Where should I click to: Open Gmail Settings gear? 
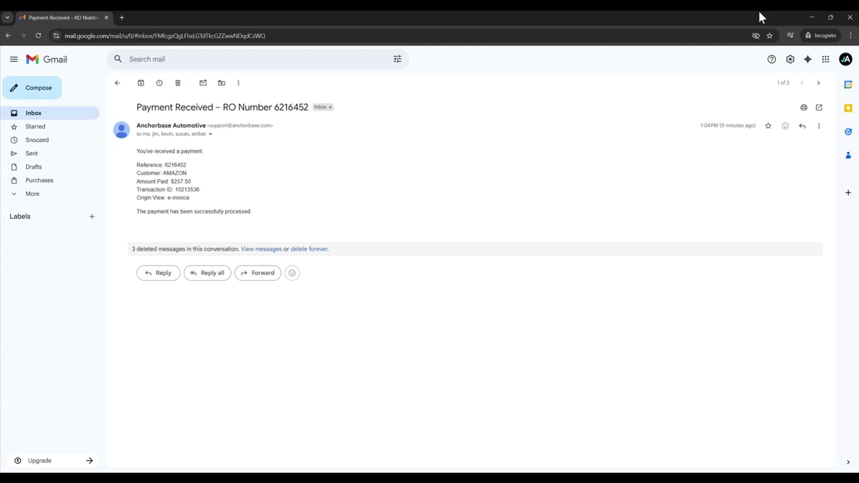(790, 59)
